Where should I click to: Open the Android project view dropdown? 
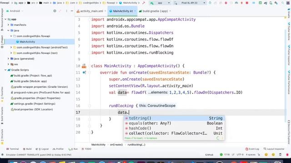[x=15, y=11]
